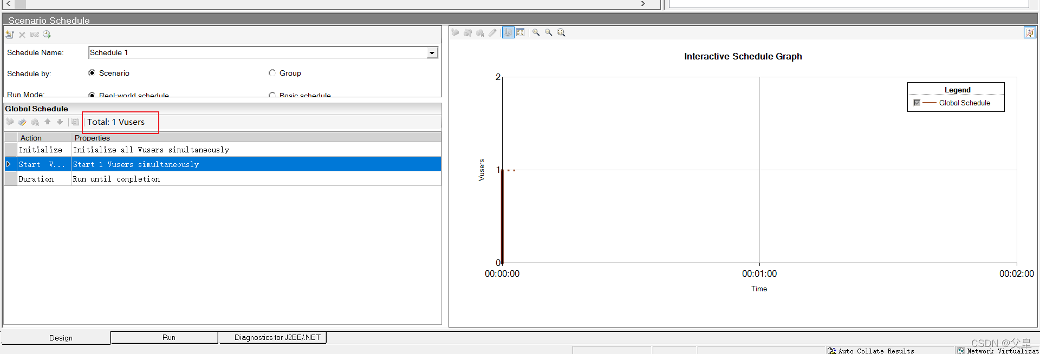
Task: Click Edit Action pencil icon in Global Schedule
Action: click(x=22, y=122)
